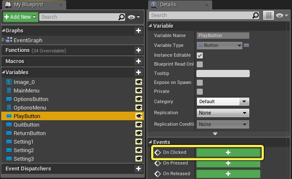
Task: Show advanced variable properties arrow
Action: 215,134
